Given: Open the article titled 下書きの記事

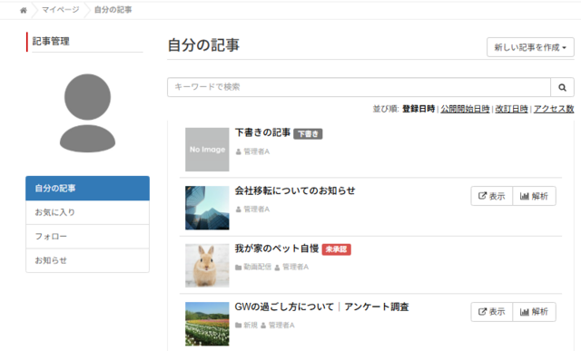Looking at the screenshot, I should pyautogui.click(x=262, y=132).
